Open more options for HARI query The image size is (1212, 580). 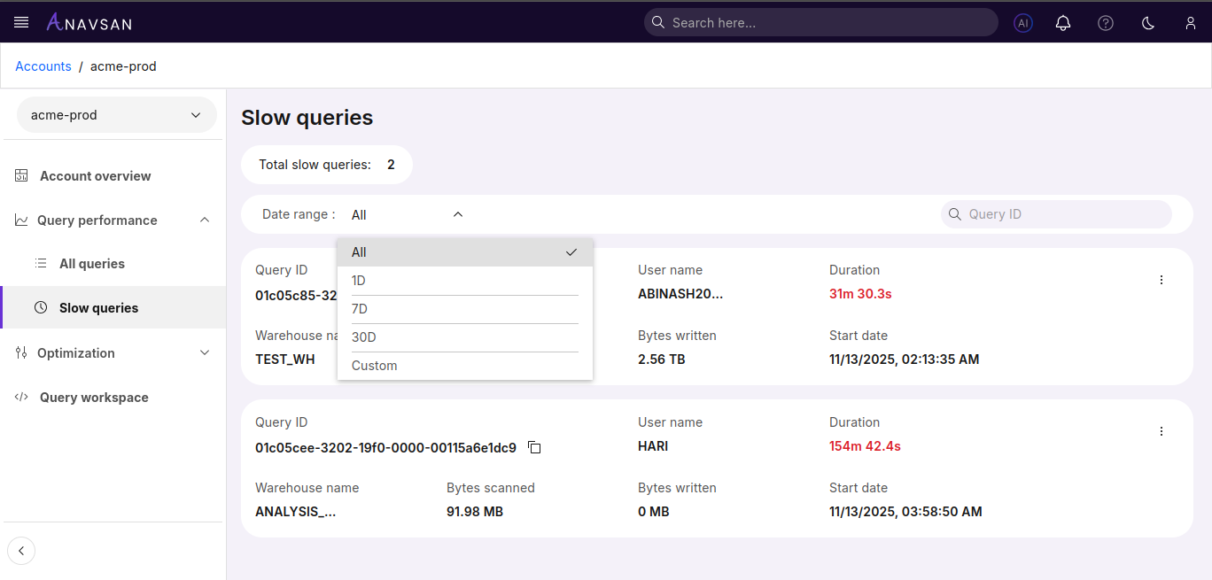[x=1161, y=431]
